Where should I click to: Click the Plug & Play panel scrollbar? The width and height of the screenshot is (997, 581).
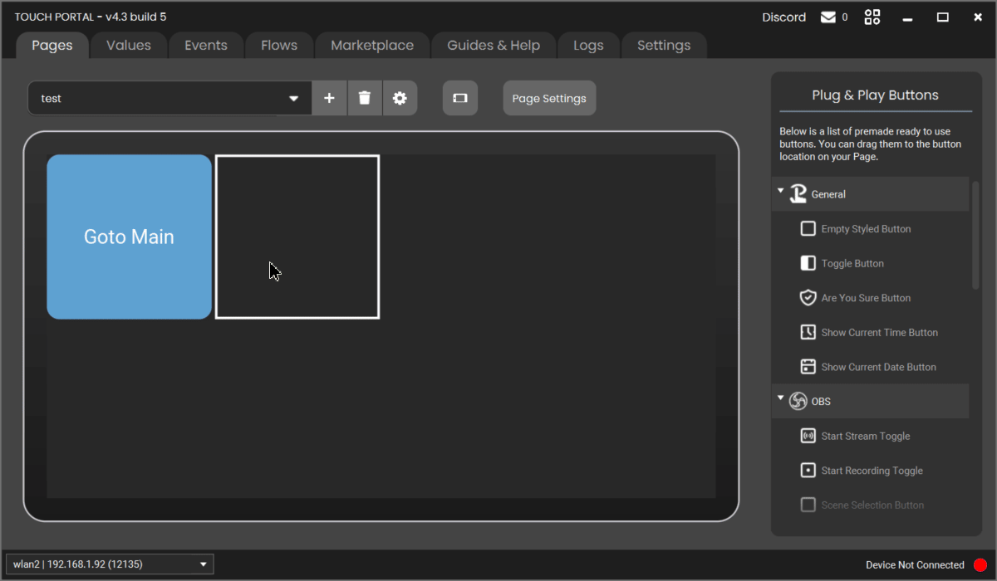pos(975,235)
